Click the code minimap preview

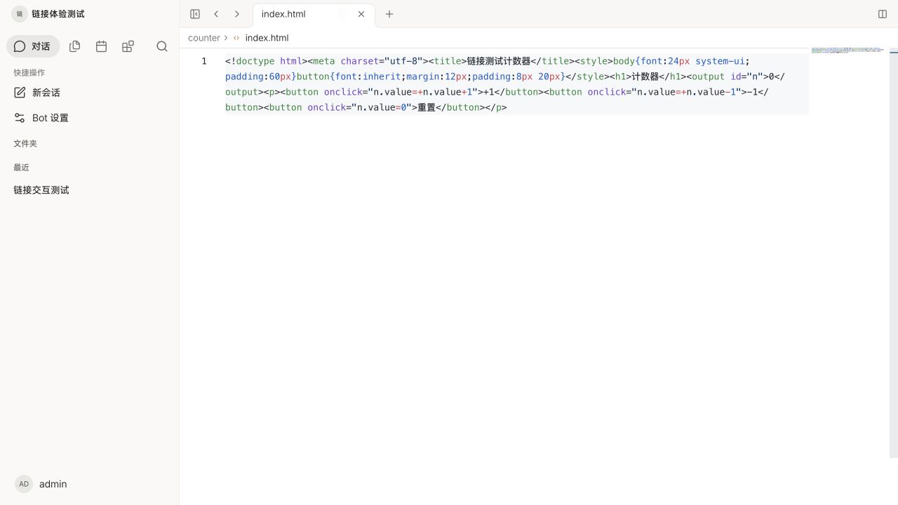(847, 50)
